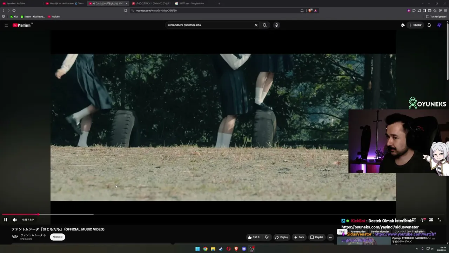Open Stream - Kick Dashboard bookmark
The width and height of the screenshot is (449, 253).
[x=33, y=17]
